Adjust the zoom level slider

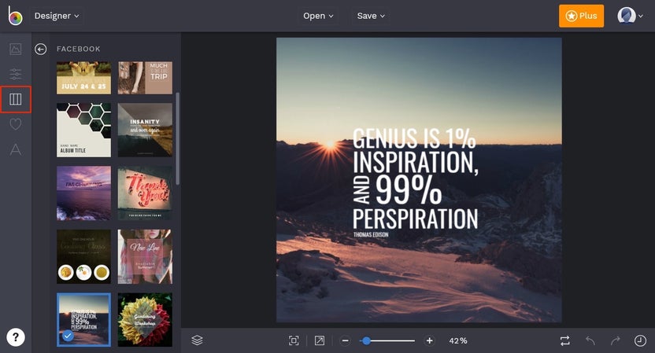(x=387, y=340)
